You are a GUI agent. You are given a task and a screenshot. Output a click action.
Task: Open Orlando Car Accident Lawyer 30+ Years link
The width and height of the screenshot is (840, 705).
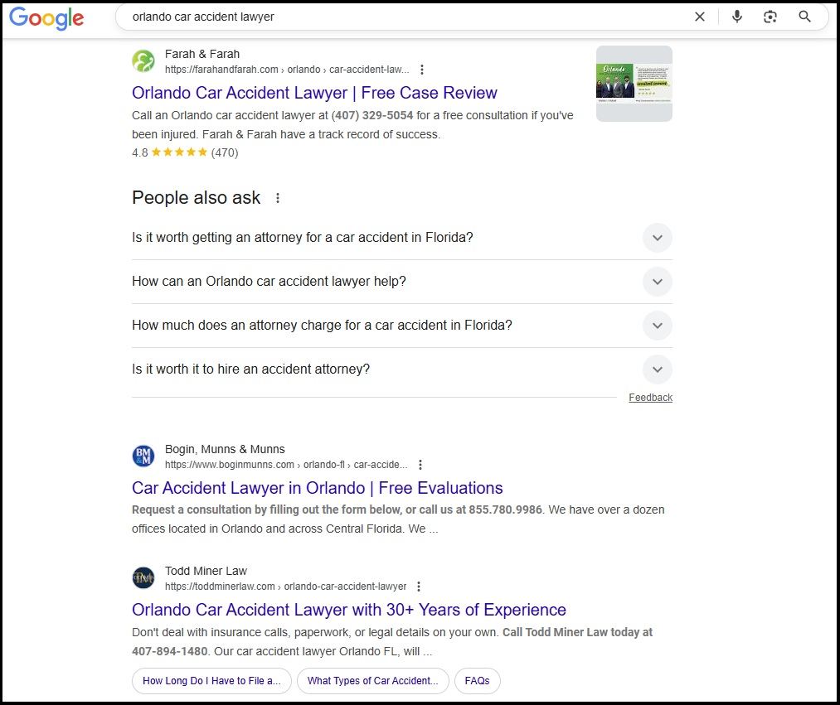(x=349, y=610)
